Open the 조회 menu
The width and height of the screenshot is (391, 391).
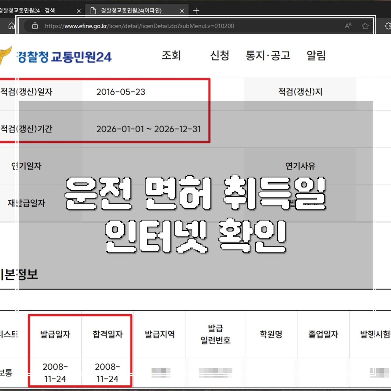[171, 56]
